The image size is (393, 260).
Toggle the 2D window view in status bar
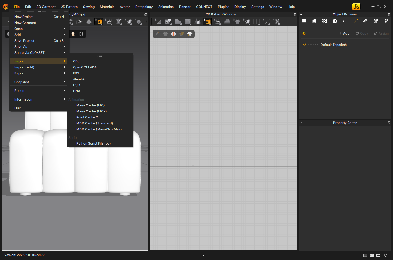[378, 255]
